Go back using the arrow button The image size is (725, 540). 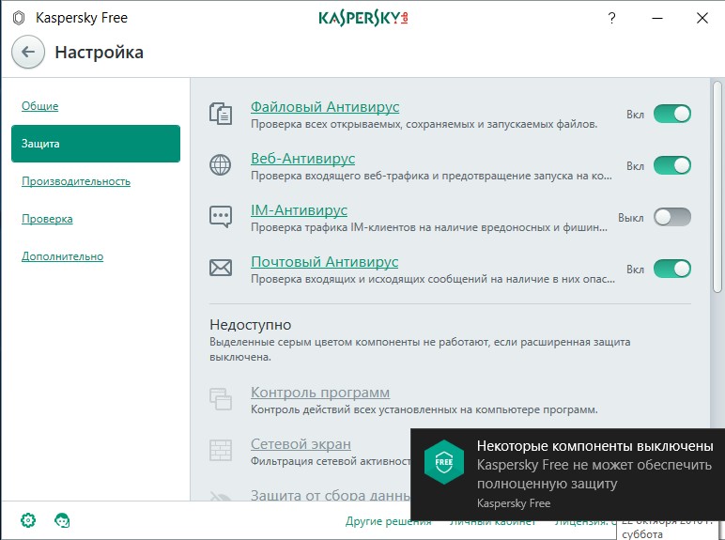(28, 53)
